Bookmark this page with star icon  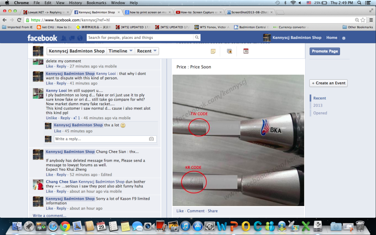pyautogui.click(x=363, y=20)
